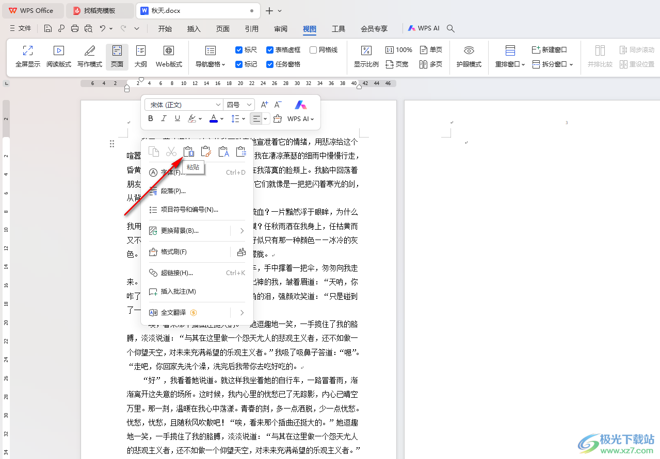The image size is (660, 459).
Task: Click the increase font size icon
Action: [x=264, y=105]
